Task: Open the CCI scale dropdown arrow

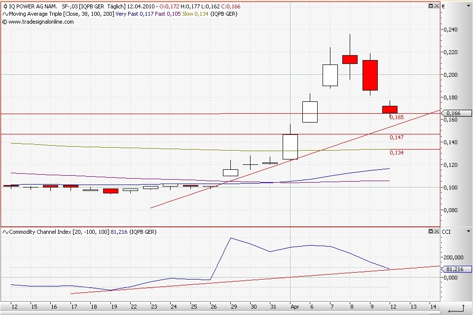Action: click(469, 231)
